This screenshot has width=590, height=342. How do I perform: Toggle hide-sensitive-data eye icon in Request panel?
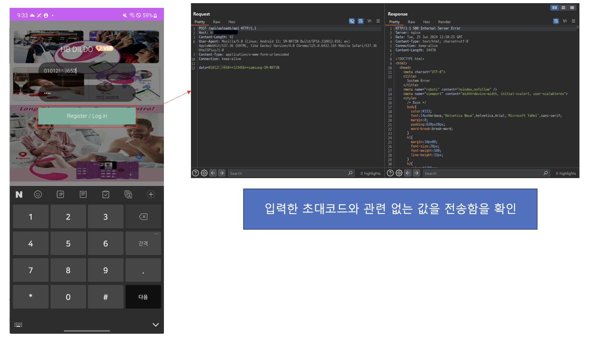[x=352, y=21]
